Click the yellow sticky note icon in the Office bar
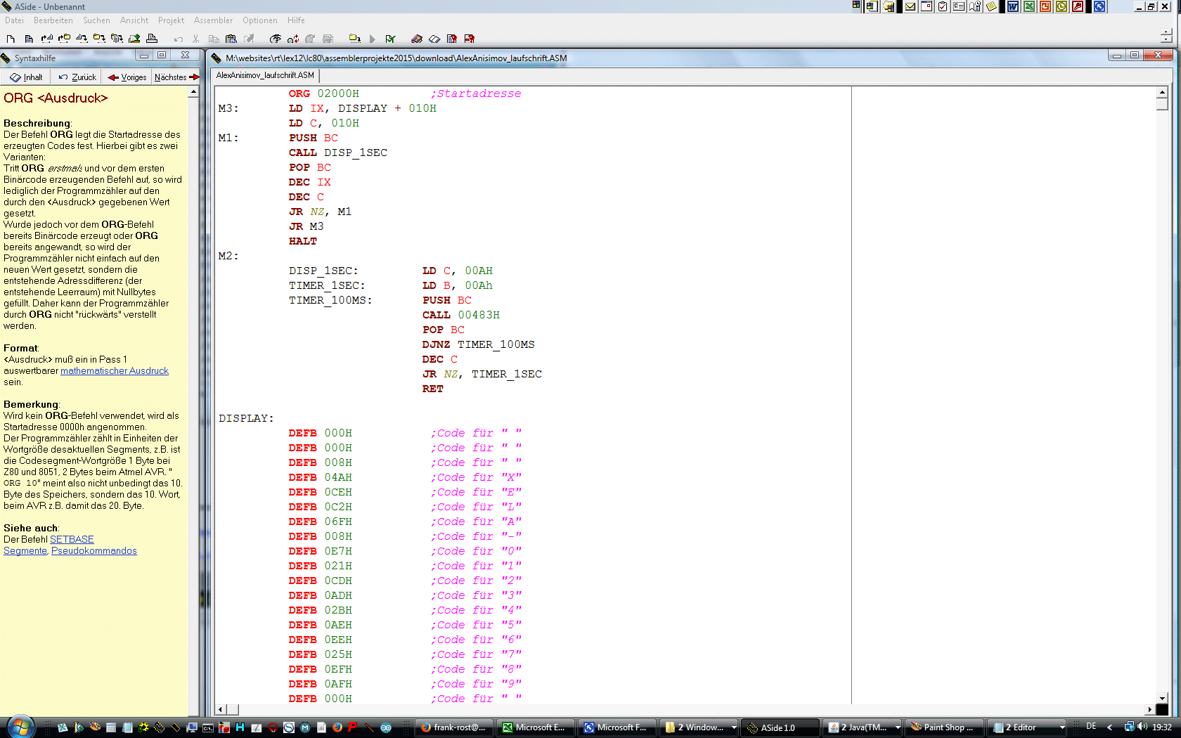The width and height of the screenshot is (1181, 738). point(992,6)
